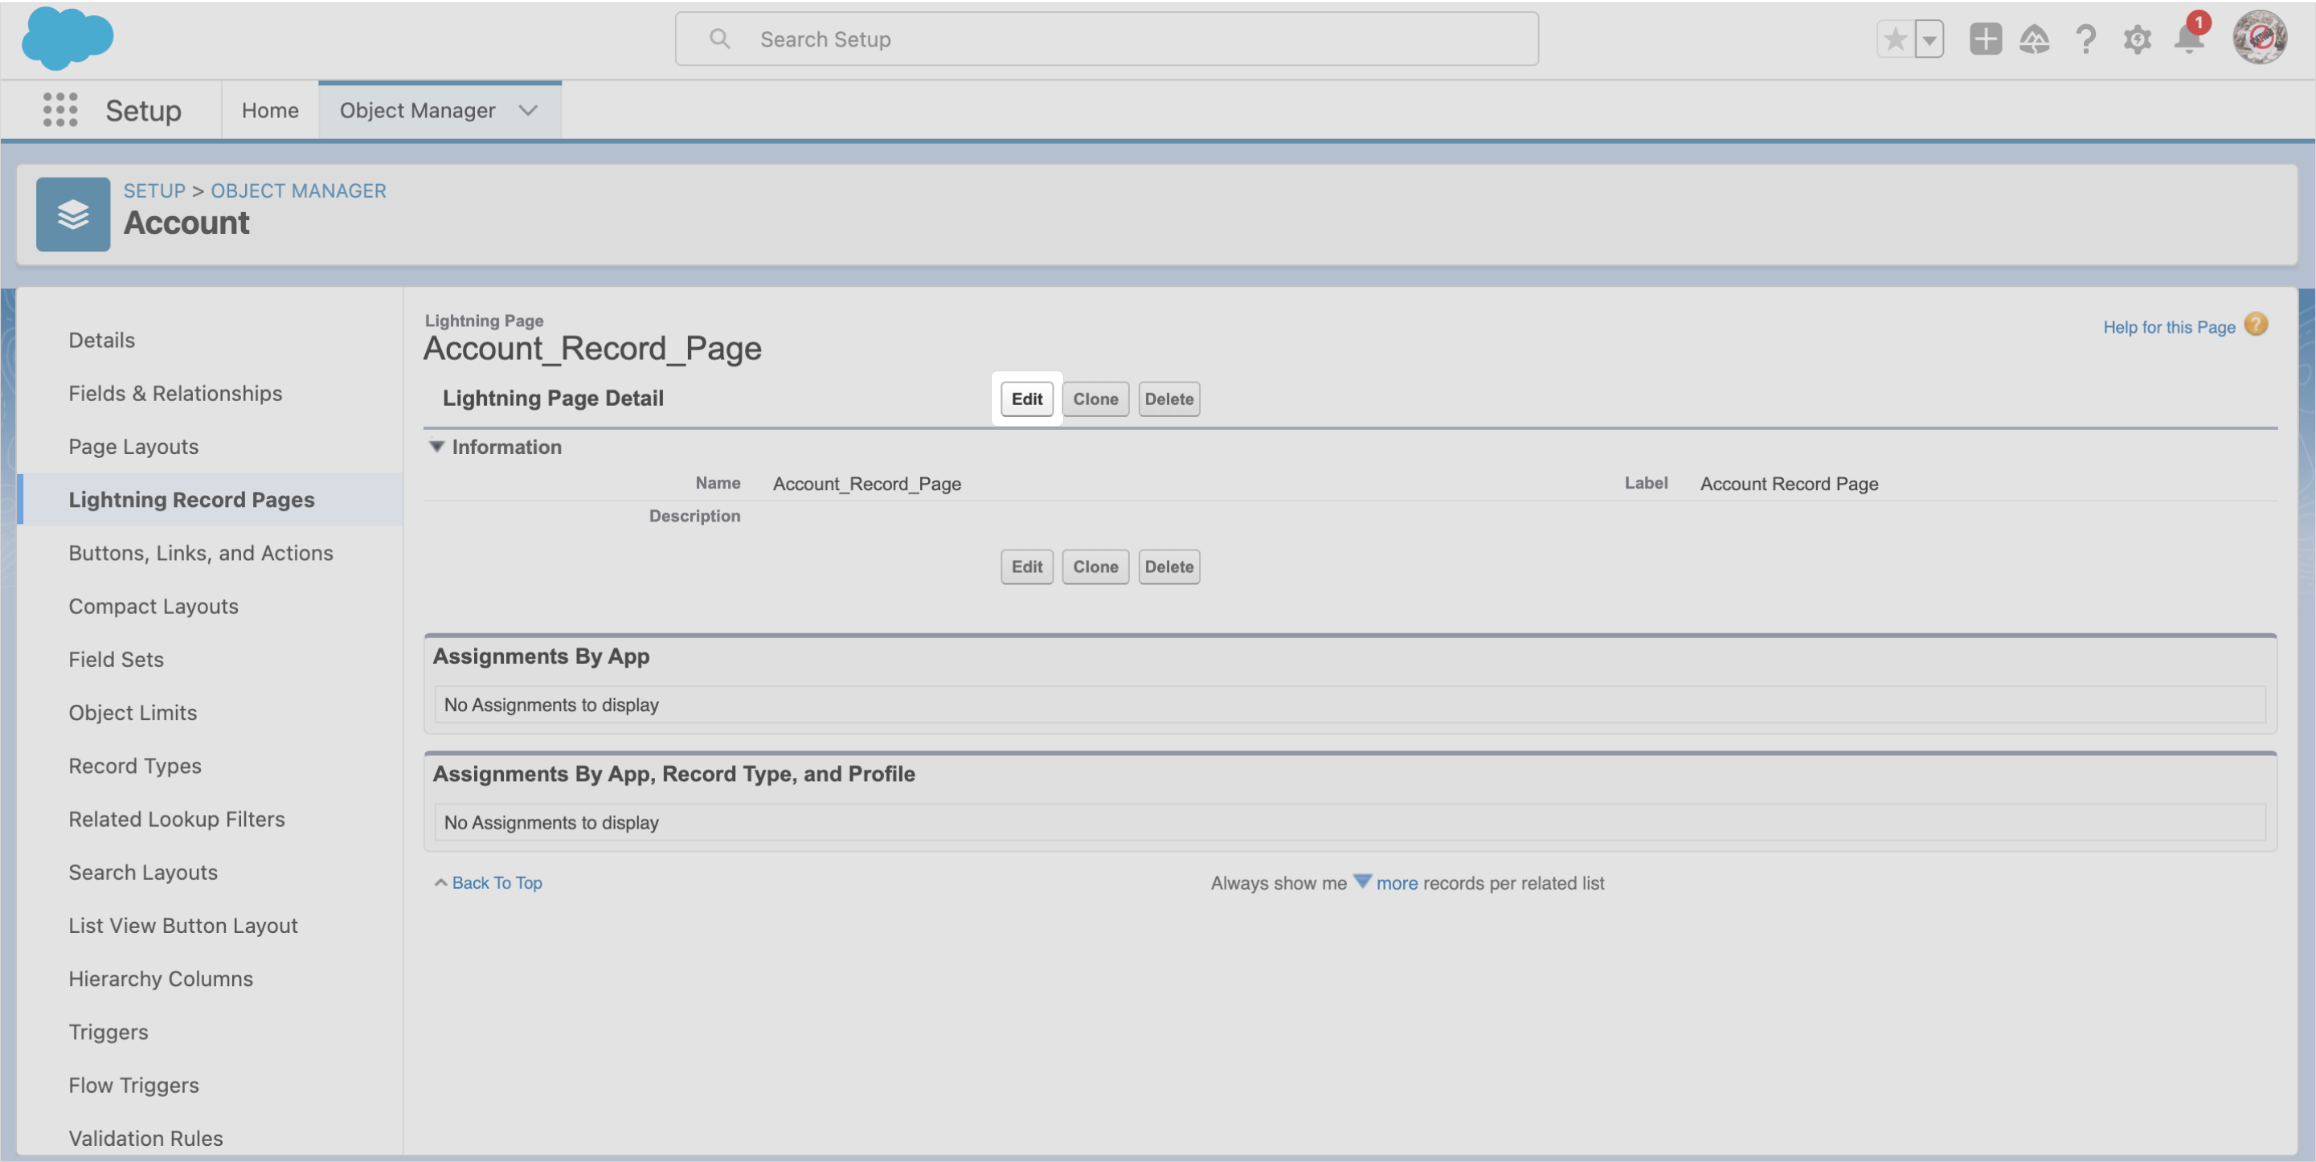Click the more records link

click(1396, 882)
